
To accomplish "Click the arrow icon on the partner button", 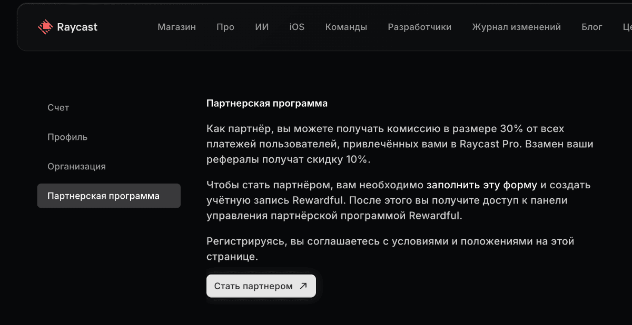I will (303, 286).
